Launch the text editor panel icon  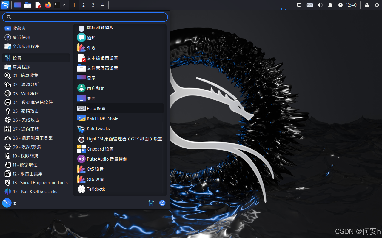tap(38, 5)
